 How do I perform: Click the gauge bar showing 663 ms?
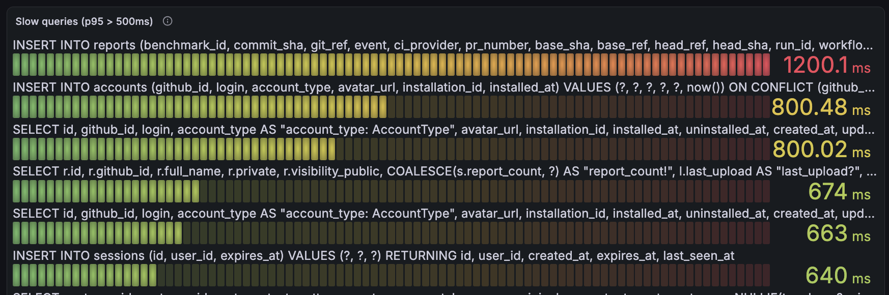[x=391, y=233]
